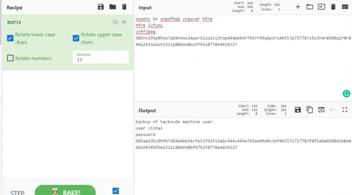The height and width of the screenshot is (195, 352).
Task: Enable Rotate numbers checkbox
Action: pyautogui.click(x=10, y=58)
